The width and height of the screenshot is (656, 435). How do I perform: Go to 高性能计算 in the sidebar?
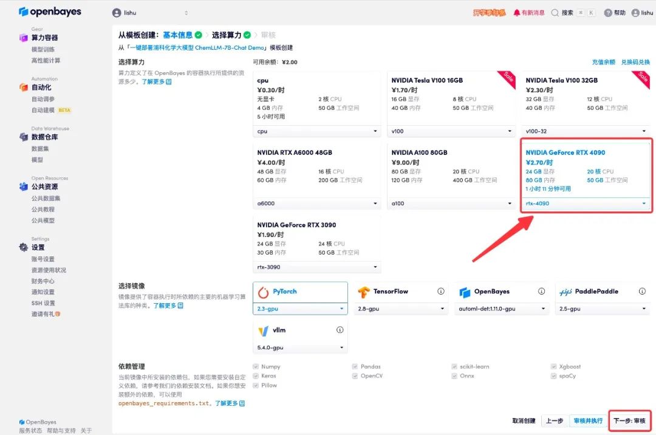click(x=46, y=61)
